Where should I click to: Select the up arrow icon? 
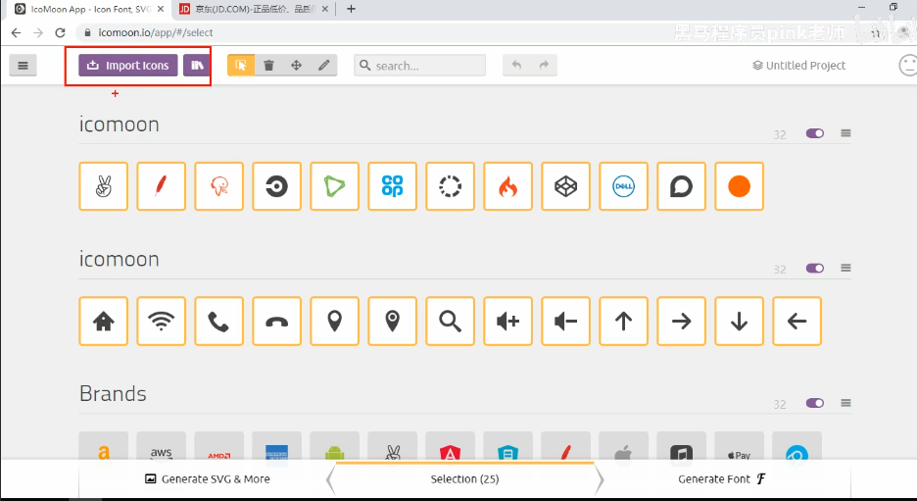[x=624, y=321]
